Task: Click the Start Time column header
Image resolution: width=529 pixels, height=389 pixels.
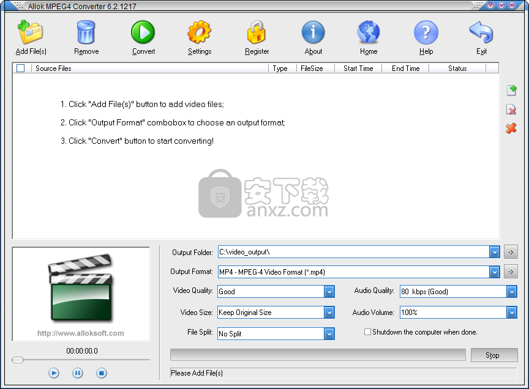Action: coord(358,68)
